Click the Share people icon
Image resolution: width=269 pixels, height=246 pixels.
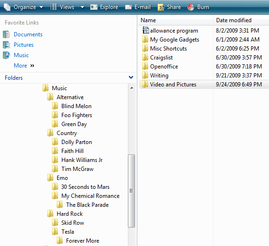tap(161, 8)
